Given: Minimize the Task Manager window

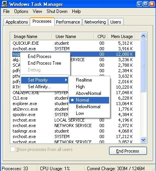Looking at the screenshot, I should [139, 4].
